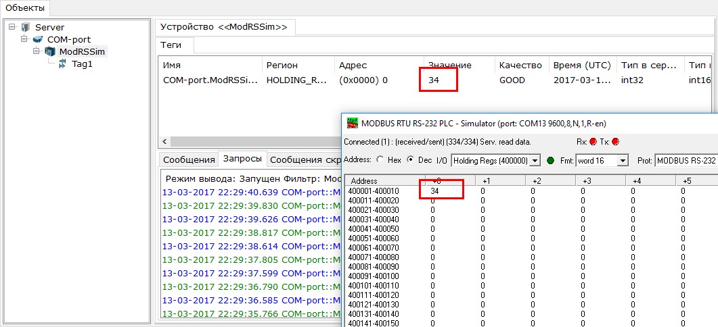This screenshot has height=327, width=718.
Task: Click the (0x0000) 0 address cell
Action: [x=363, y=80]
